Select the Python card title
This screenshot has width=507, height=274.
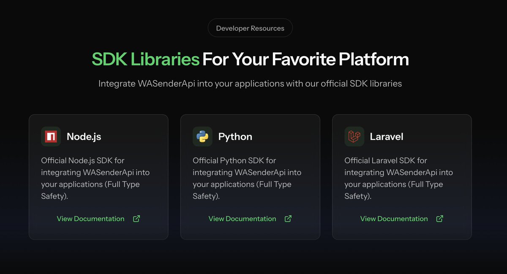coord(235,136)
